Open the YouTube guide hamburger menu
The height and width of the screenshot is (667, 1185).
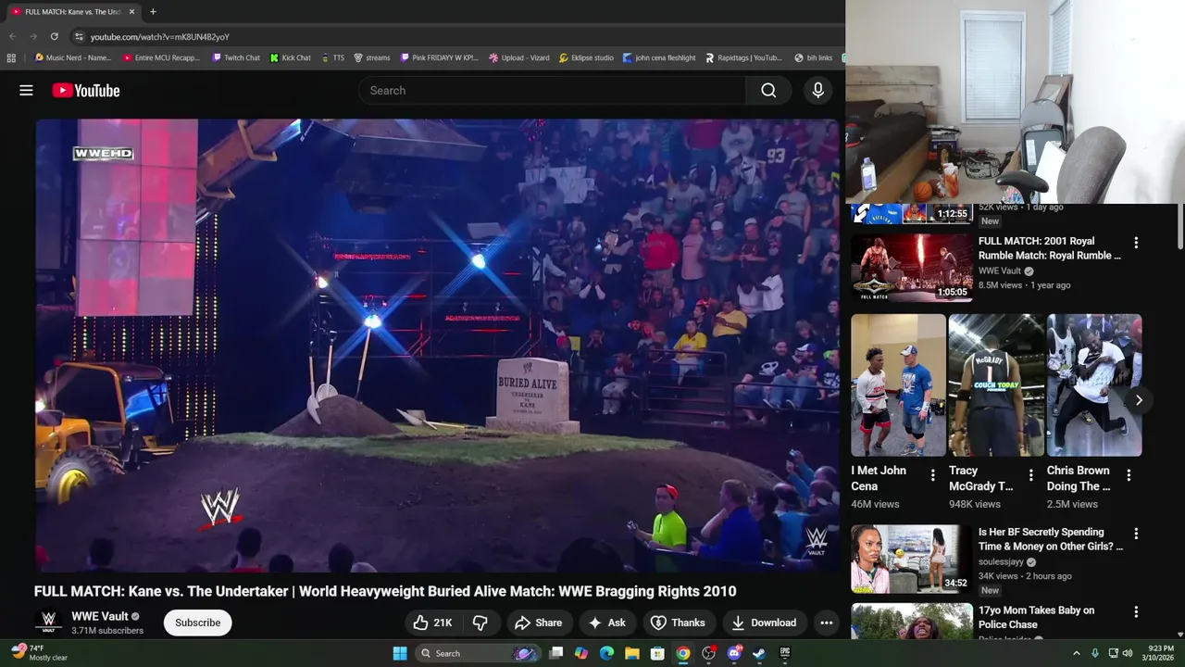click(26, 90)
